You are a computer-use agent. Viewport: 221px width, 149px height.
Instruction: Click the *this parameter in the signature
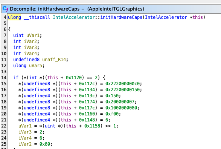pos(196,17)
